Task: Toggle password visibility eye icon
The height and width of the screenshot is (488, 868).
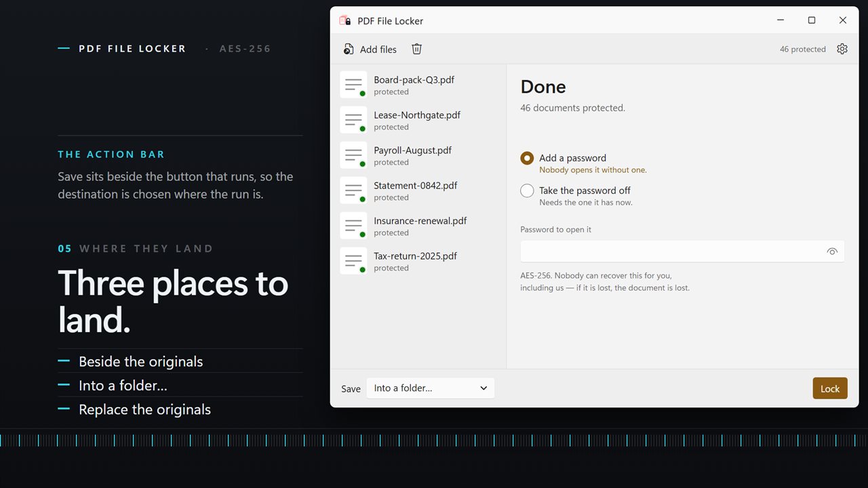Action: click(x=832, y=251)
